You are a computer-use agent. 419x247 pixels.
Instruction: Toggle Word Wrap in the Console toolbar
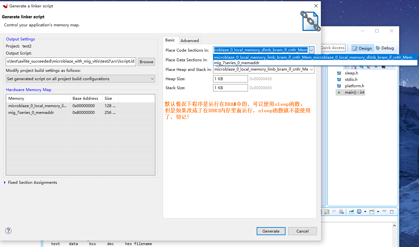(335, 212)
